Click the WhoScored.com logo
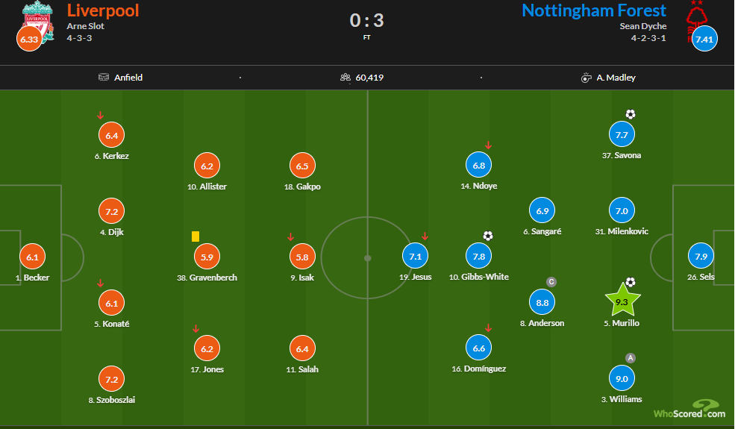Screen dimensions: 735x429 (689, 409)
